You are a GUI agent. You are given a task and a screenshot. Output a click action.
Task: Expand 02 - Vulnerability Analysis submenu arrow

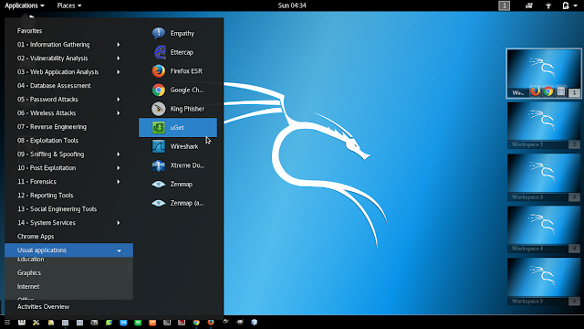(119, 58)
